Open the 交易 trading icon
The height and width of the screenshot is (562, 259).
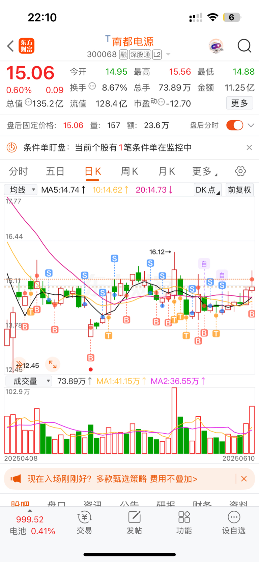tap(84, 522)
